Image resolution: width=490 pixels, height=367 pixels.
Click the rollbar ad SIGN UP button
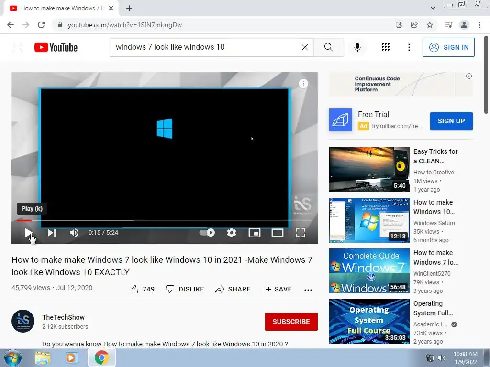[451, 121]
